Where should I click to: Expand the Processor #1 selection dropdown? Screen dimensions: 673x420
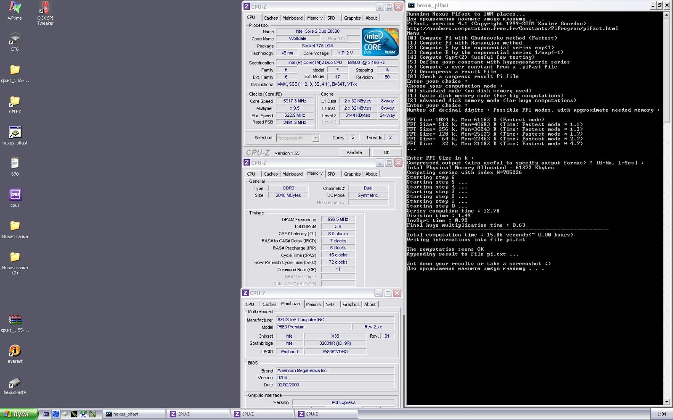pyautogui.click(x=315, y=138)
